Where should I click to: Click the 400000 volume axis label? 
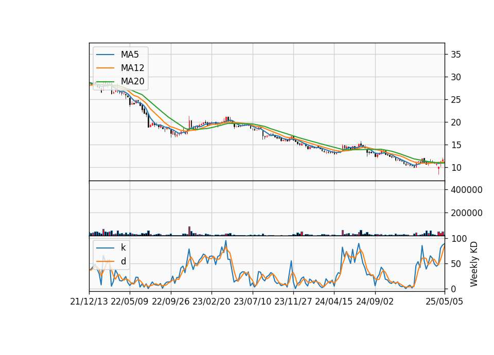click(467, 190)
